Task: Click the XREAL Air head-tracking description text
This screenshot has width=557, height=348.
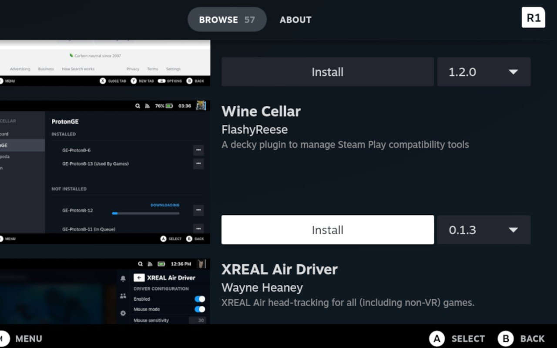Action: [348, 302]
